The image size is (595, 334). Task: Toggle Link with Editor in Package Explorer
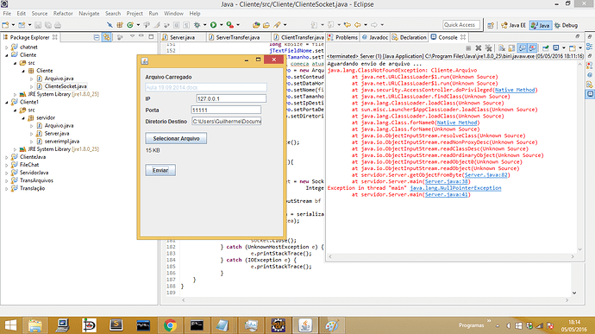[x=107, y=37]
